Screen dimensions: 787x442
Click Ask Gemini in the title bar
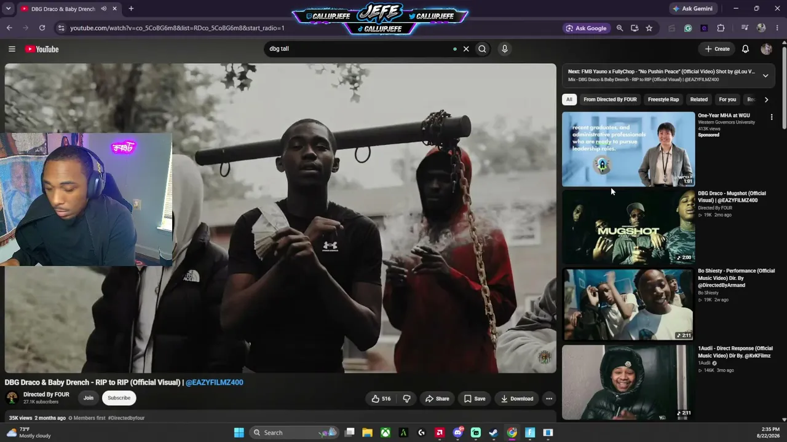[693, 9]
